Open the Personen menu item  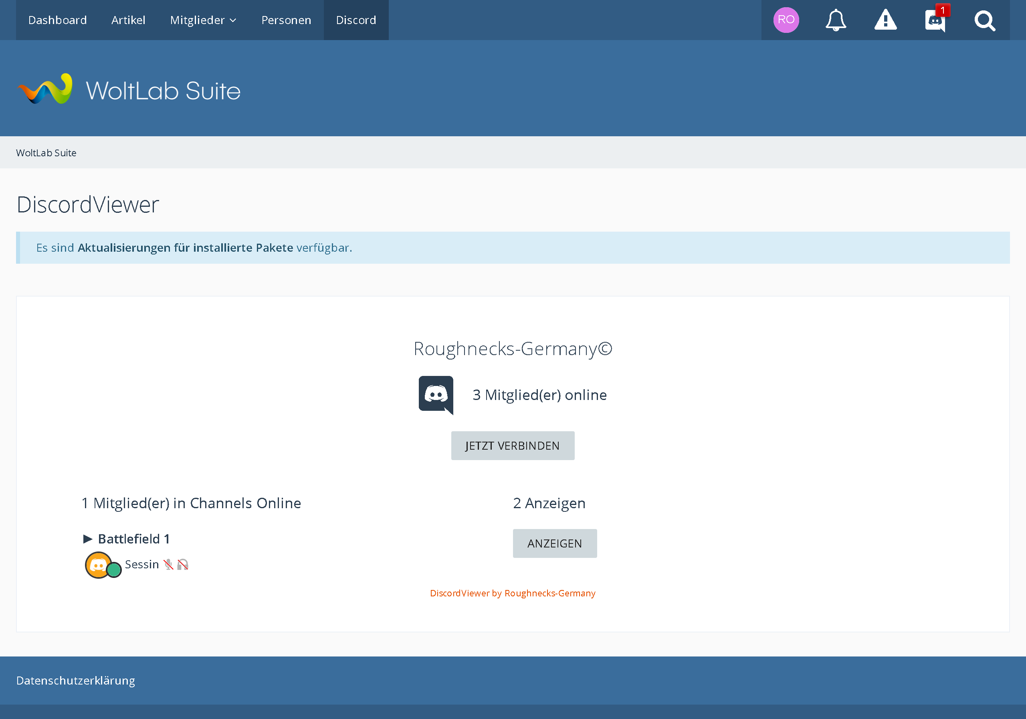[286, 20]
